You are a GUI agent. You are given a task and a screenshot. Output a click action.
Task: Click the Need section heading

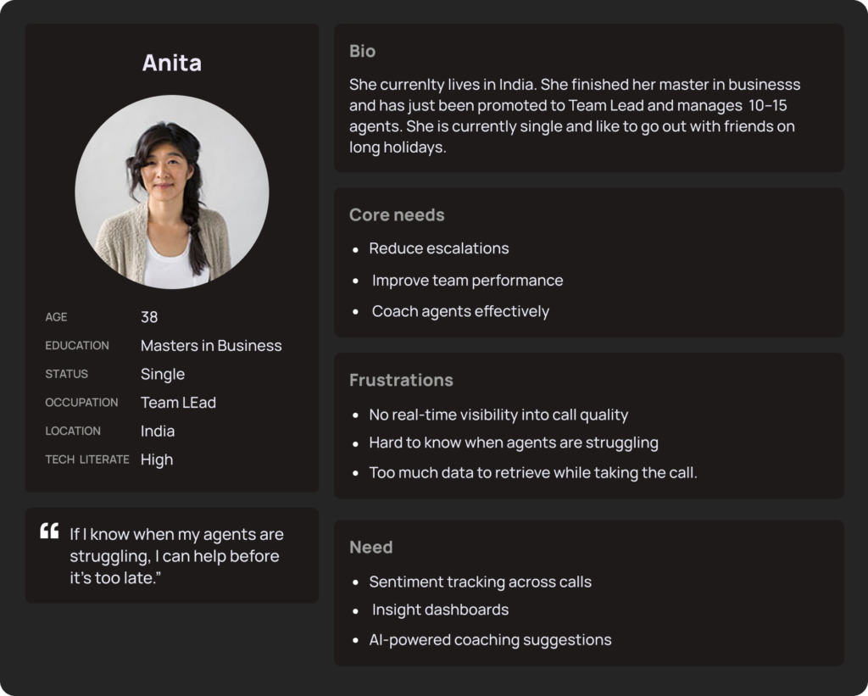point(370,547)
